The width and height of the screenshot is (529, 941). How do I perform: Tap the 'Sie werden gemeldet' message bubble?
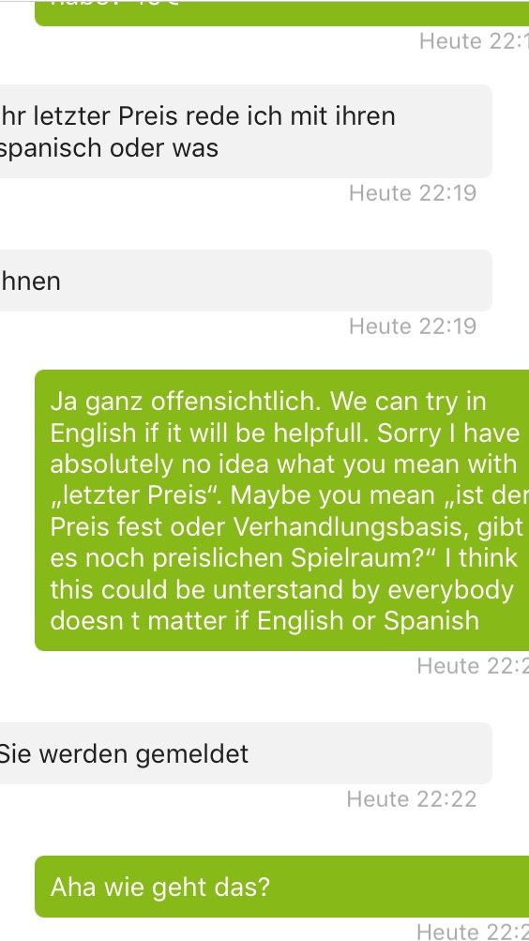(246, 753)
